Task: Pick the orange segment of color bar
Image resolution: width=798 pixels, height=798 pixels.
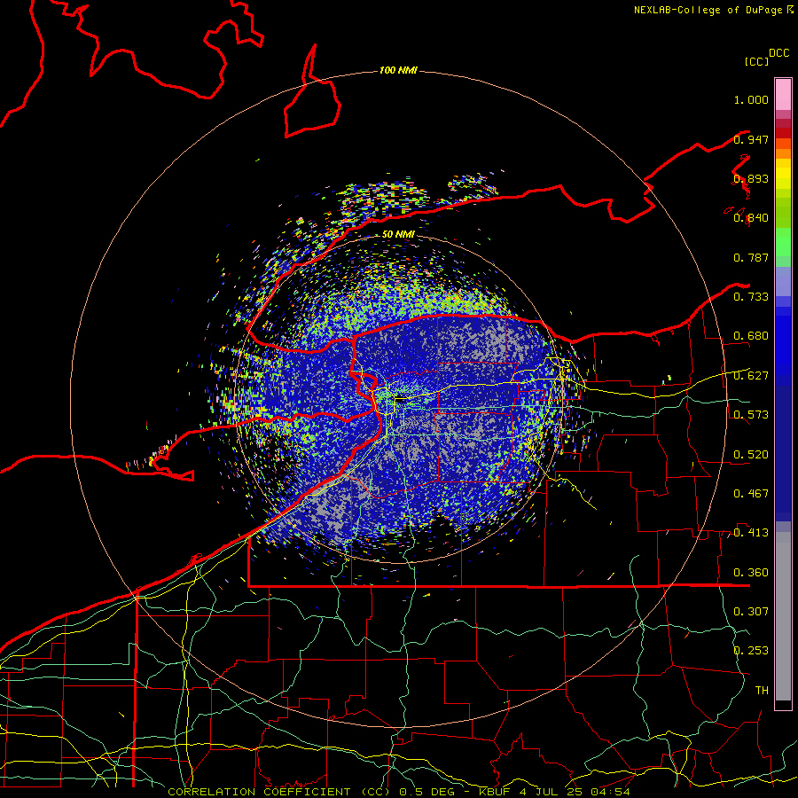Action: tap(783, 153)
